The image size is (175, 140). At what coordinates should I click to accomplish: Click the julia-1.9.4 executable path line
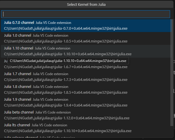(66, 105)
